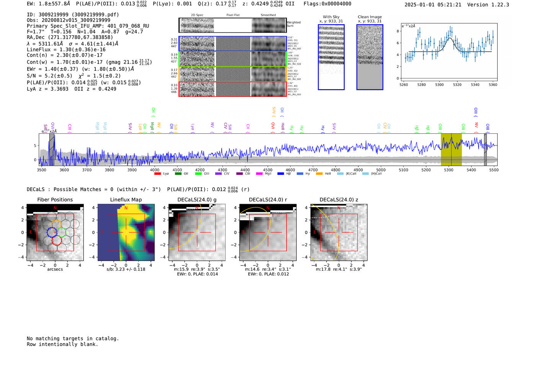Select the (K)CaII legend swatch
The image size is (536, 365).
(x=340, y=174)
